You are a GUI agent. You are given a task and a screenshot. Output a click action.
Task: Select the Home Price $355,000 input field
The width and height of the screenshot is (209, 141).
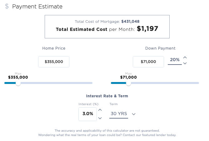pyautogui.click(x=54, y=62)
